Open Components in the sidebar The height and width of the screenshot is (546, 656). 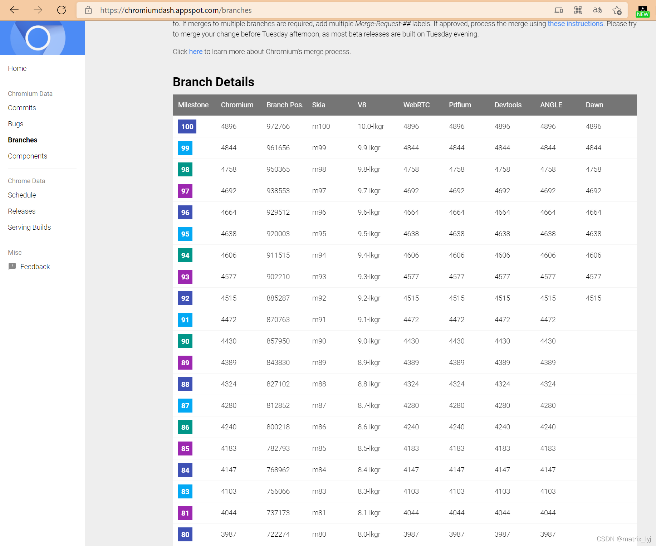pyautogui.click(x=28, y=156)
